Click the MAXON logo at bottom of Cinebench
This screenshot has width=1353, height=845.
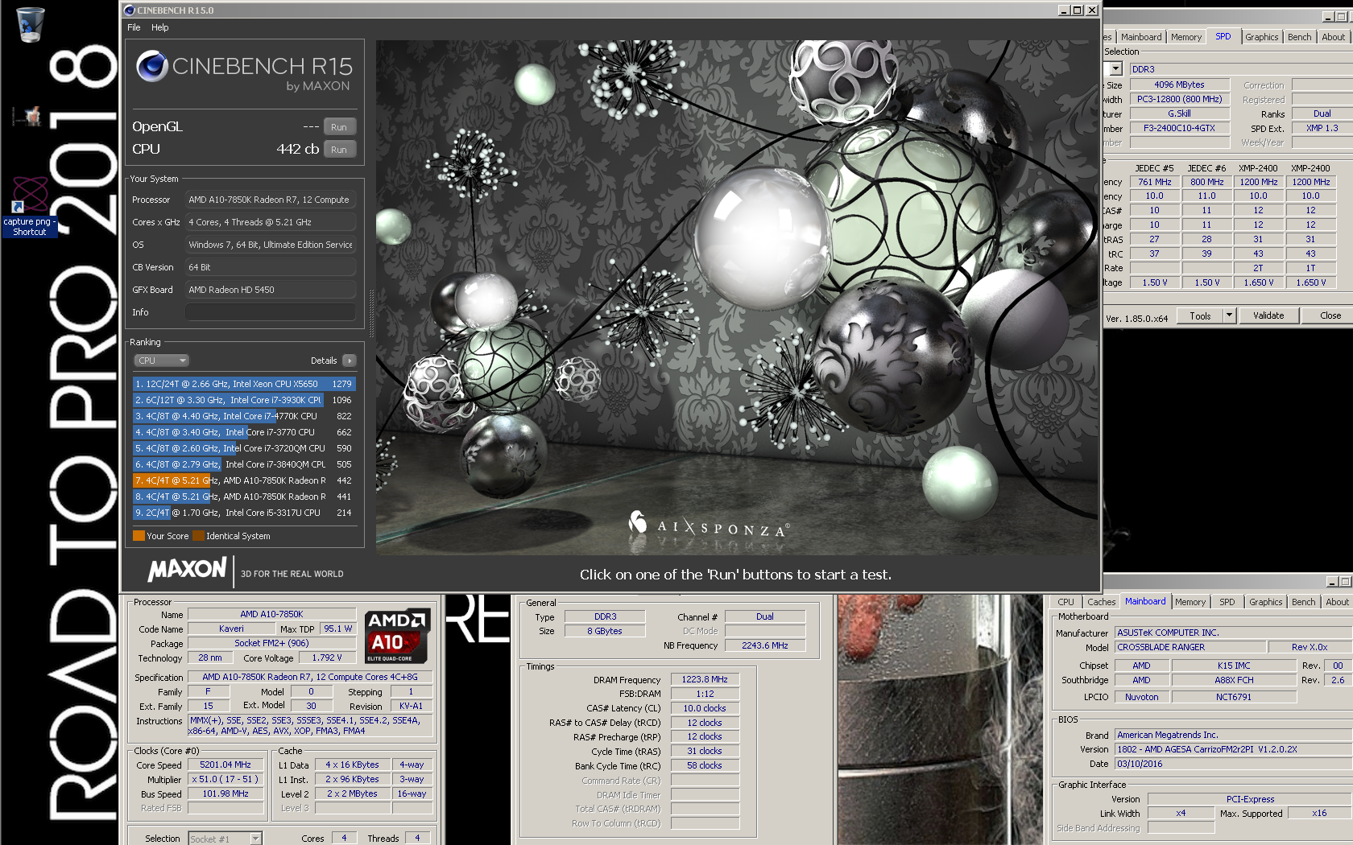click(x=188, y=571)
